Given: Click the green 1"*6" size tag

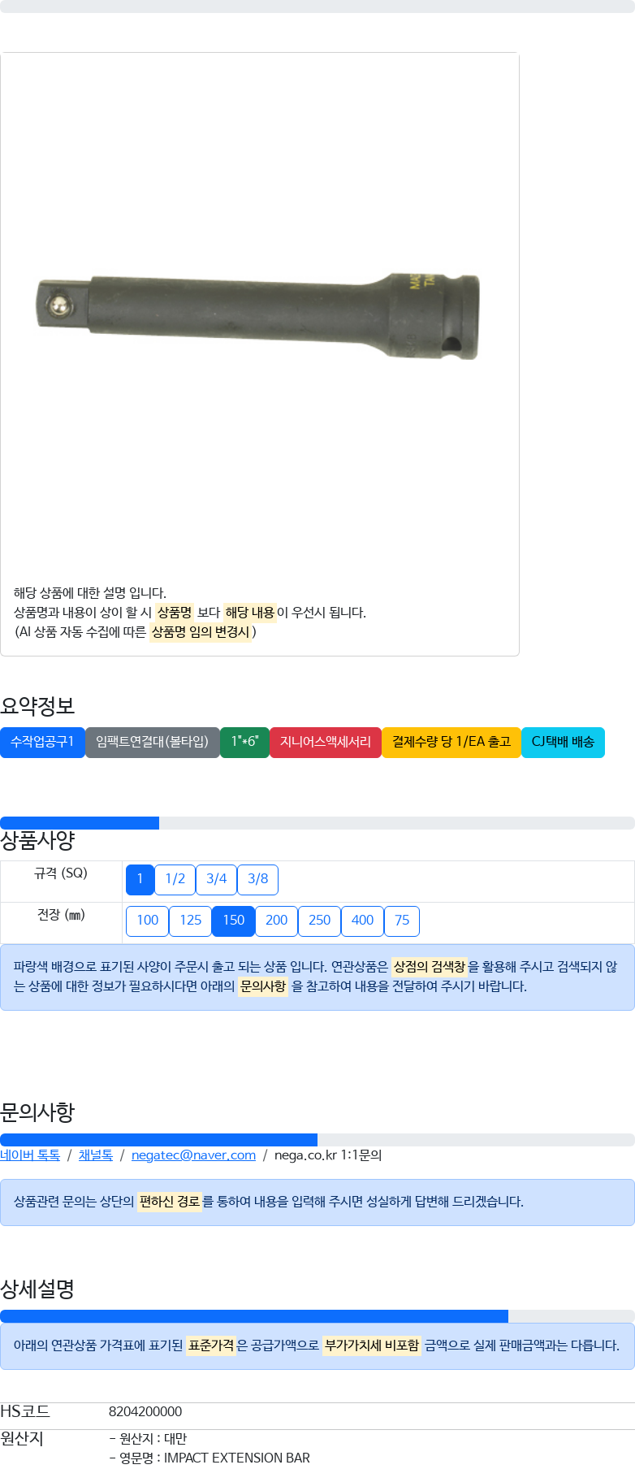Looking at the screenshot, I should tap(244, 742).
